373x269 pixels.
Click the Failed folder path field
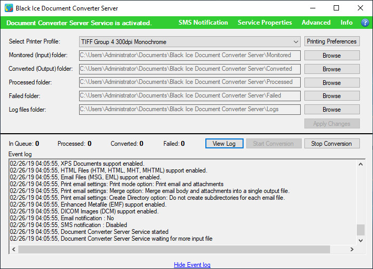coord(190,96)
